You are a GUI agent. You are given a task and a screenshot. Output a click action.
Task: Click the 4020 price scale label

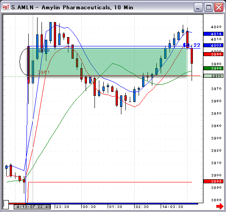[x=216, y=27]
